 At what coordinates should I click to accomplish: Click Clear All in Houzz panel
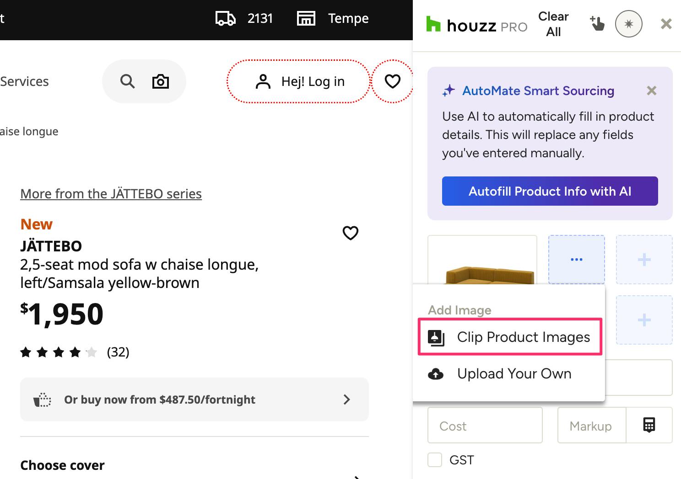[553, 24]
